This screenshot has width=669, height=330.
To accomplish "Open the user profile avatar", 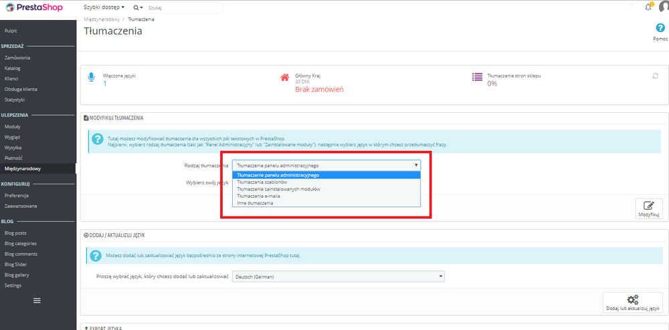I will coord(664,7).
